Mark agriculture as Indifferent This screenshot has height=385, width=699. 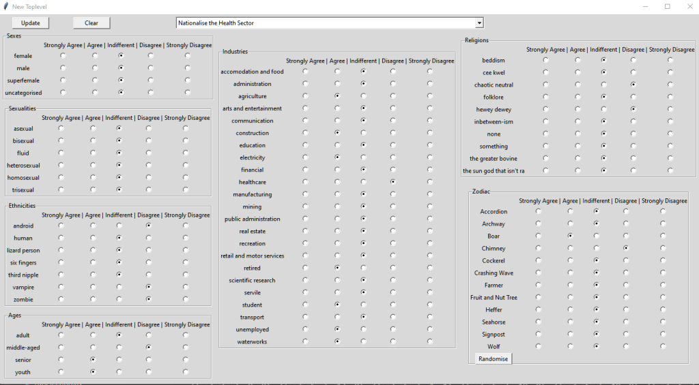point(363,96)
